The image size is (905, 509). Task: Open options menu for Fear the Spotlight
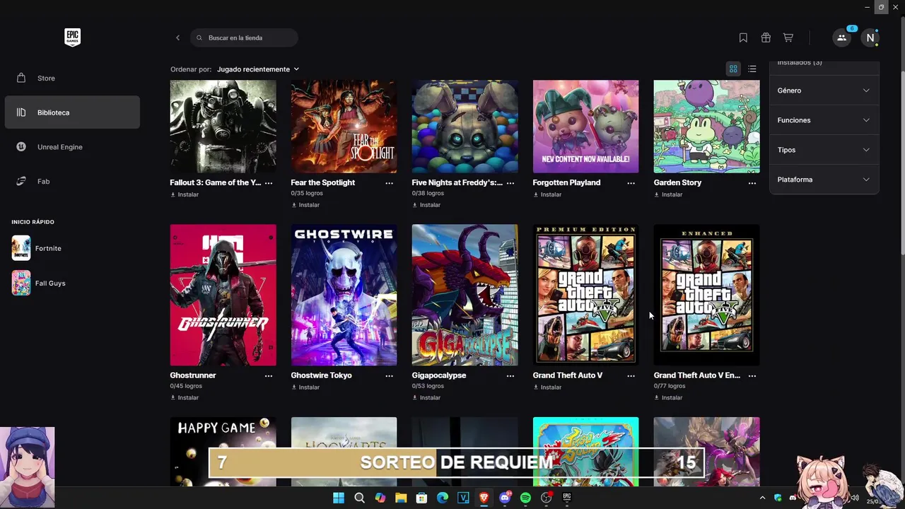point(390,183)
